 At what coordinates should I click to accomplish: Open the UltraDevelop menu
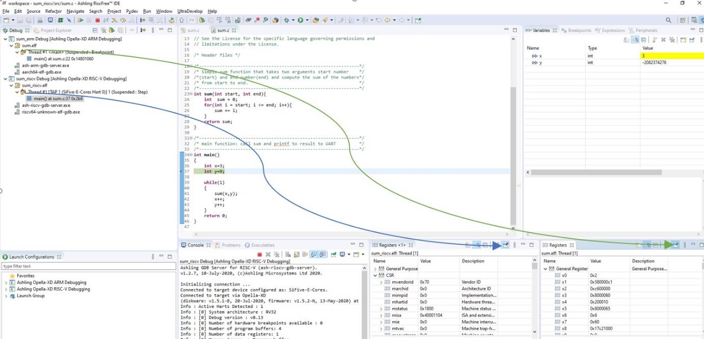point(190,11)
